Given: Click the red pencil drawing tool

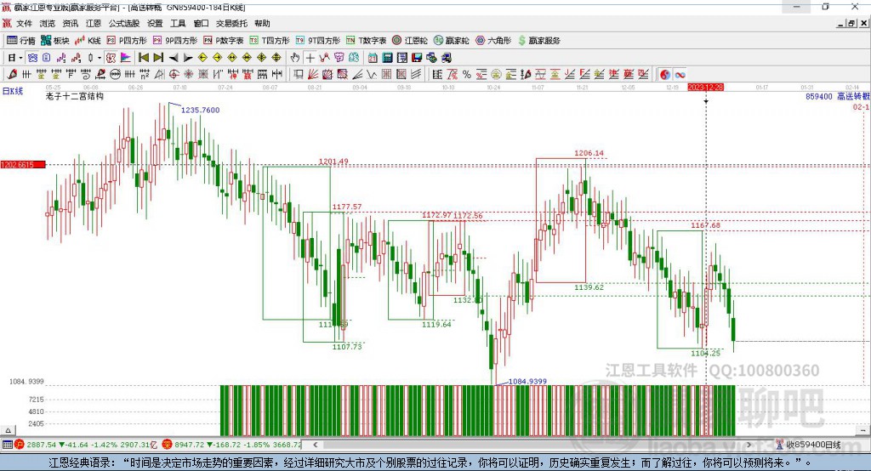Looking at the screenshot, I should pos(12,74).
